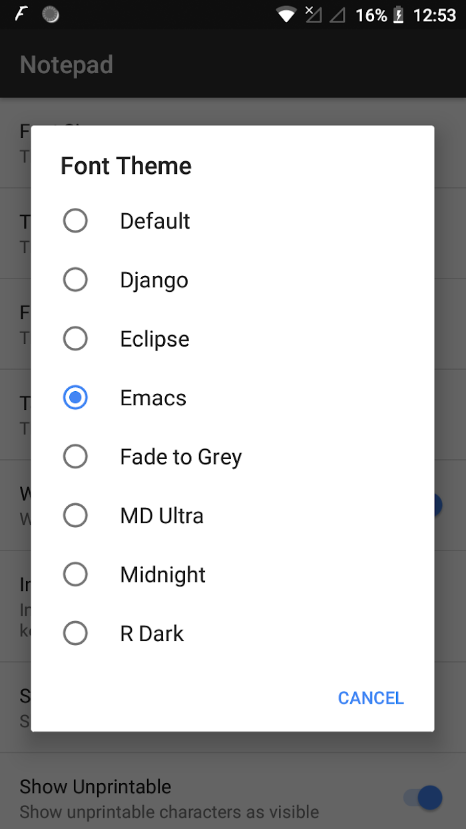Tap the F app notification icon
466x829 pixels.
(x=21, y=14)
